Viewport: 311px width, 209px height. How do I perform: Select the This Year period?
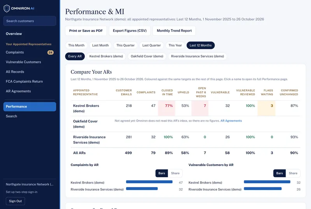[175, 45]
